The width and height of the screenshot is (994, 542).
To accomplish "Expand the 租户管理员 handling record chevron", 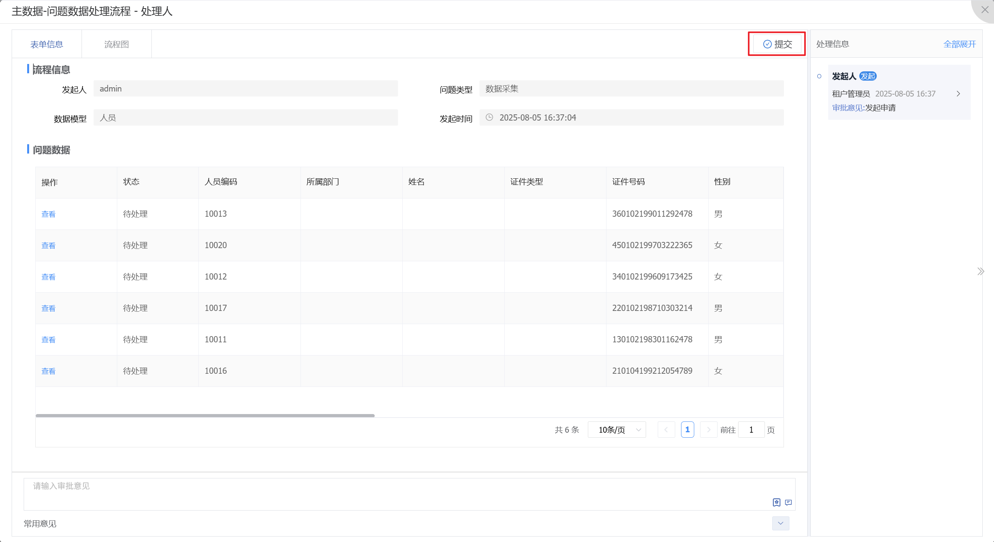I will point(958,94).
